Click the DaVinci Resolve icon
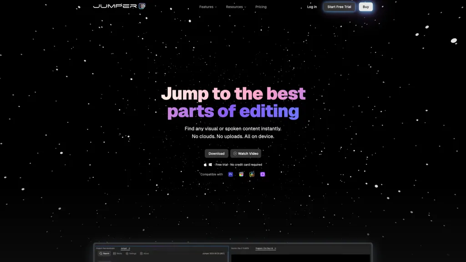 [252, 174]
